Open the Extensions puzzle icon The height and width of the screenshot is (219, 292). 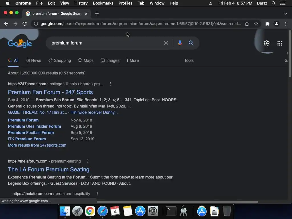[267, 24]
